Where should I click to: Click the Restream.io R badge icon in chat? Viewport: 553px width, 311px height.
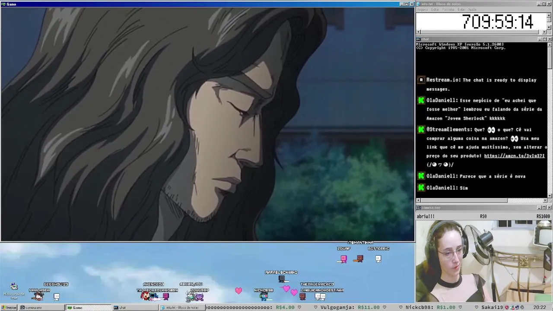tap(421, 80)
